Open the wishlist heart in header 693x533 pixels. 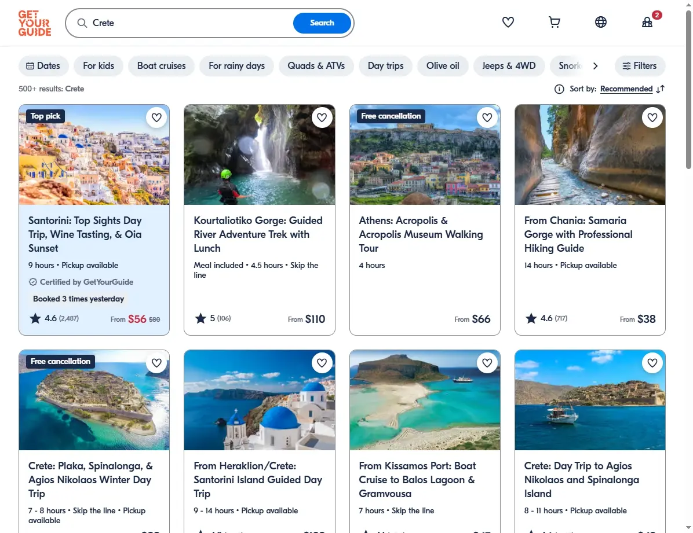tap(508, 22)
